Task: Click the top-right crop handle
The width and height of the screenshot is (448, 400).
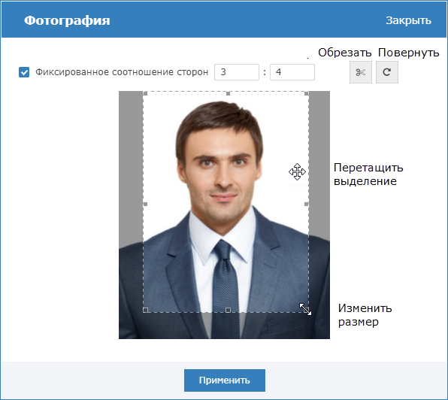Action: (306, 93)
